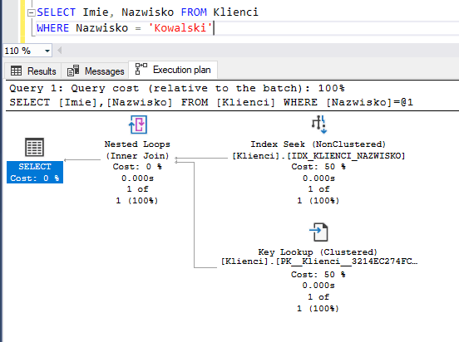This screenshot has height=342, width=459.
Task: Switch to the Messages tab
Action: pos(96,71)
